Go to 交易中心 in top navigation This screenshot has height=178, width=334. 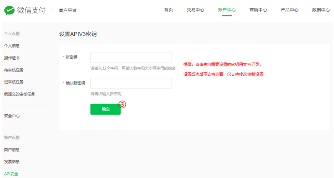(195, 10)
